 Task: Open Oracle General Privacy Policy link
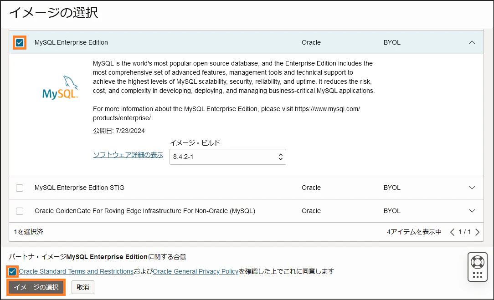pos(196,271)
